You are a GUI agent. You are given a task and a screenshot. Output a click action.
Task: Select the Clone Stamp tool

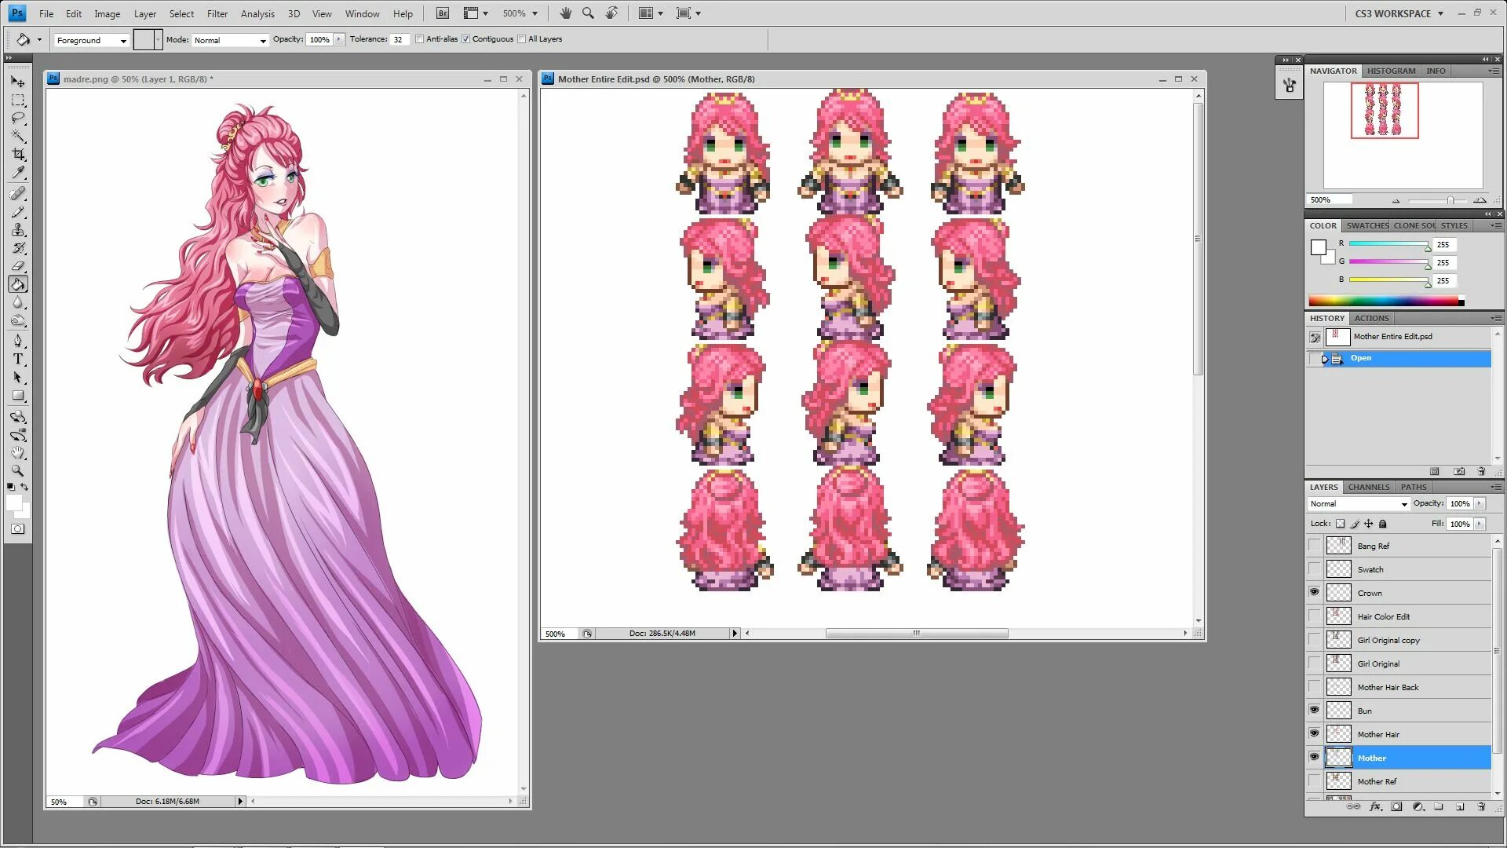pos(18,230)
